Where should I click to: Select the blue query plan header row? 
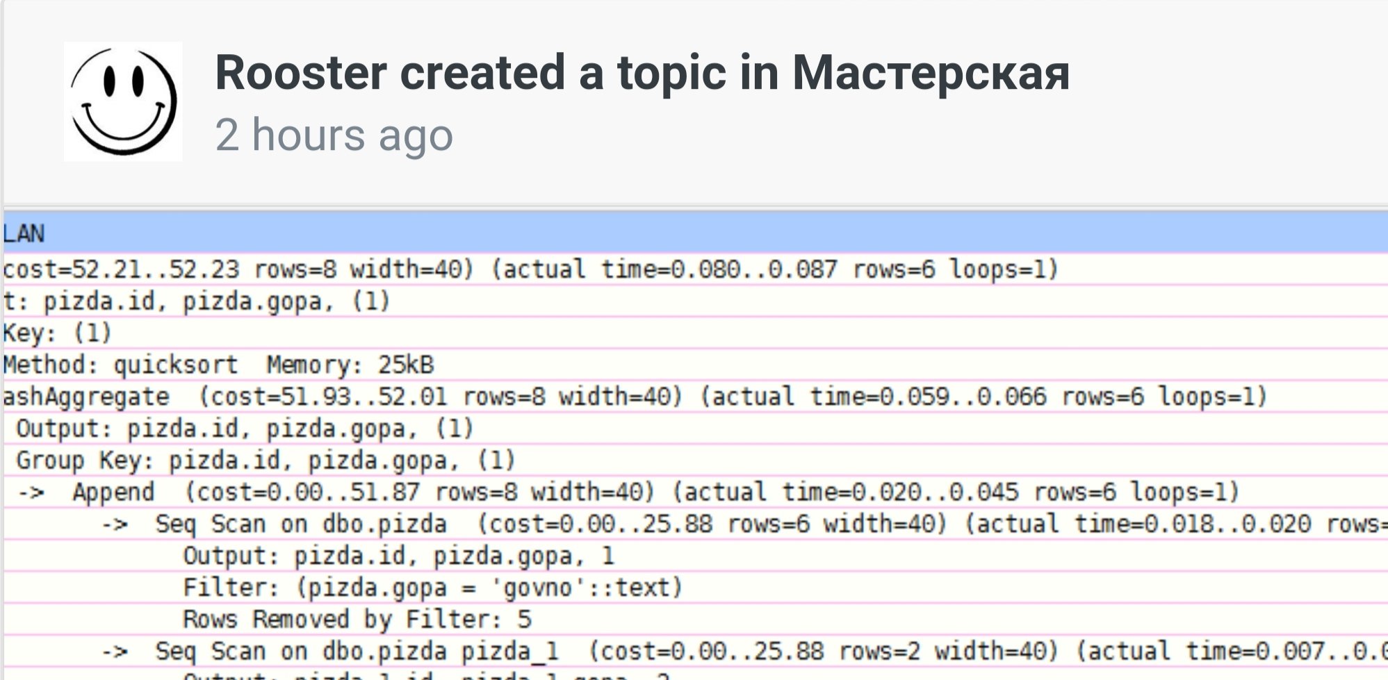click(x=695, y=233)
